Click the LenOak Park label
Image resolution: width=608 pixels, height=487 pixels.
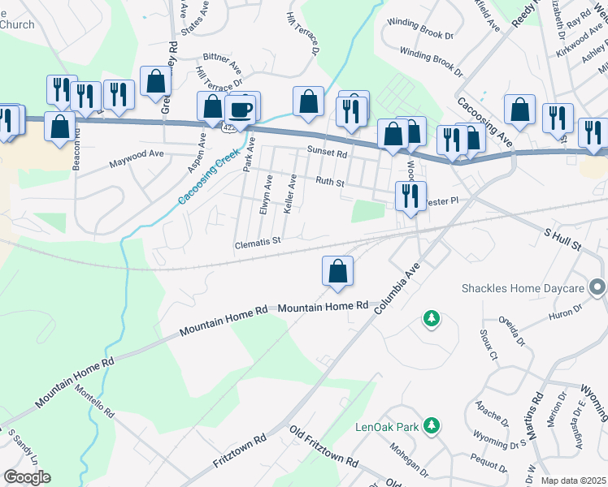tap(387, 427)
